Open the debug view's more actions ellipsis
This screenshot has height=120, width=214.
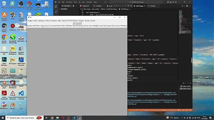click(76, 6)
